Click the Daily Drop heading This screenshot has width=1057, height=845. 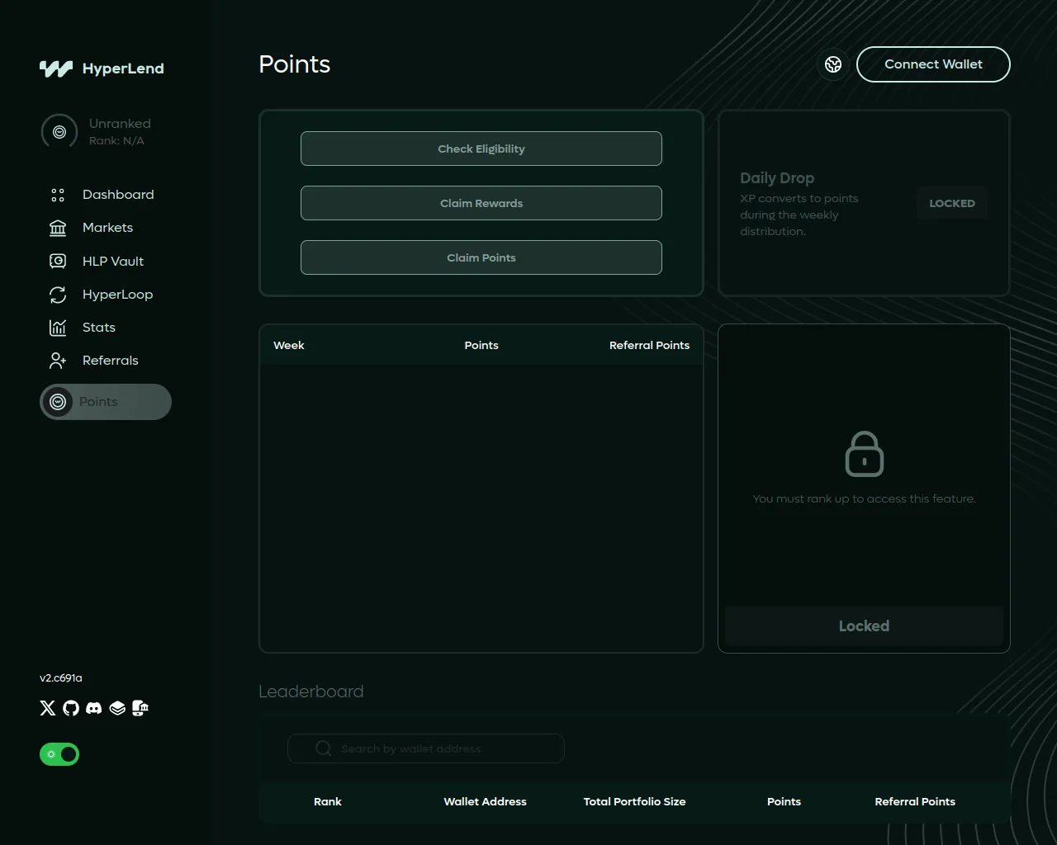[777, 178]
